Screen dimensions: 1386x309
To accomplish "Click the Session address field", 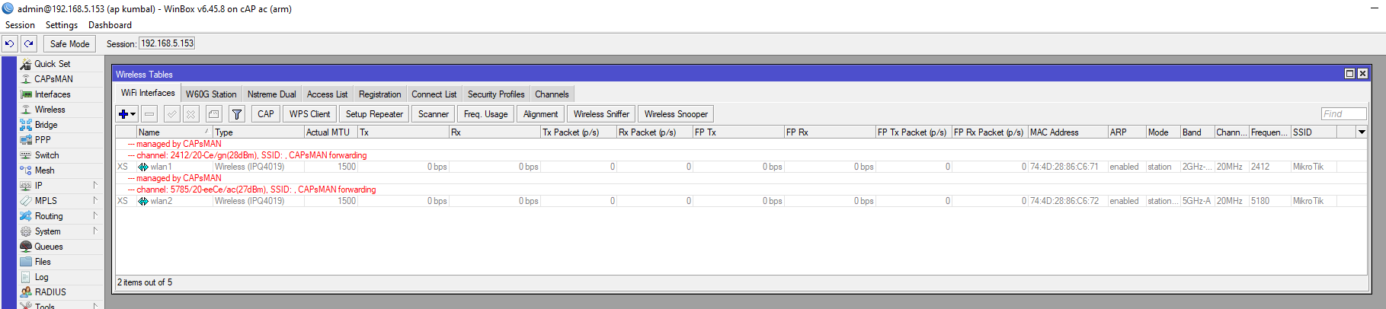I will tap(167, 43).
